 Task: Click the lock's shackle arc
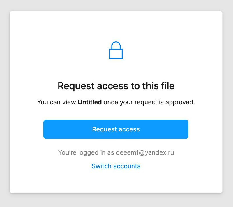(116, 45)
